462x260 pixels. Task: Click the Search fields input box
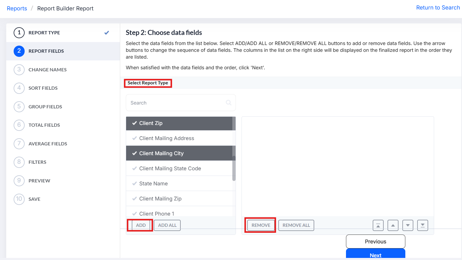coord(181,103)
